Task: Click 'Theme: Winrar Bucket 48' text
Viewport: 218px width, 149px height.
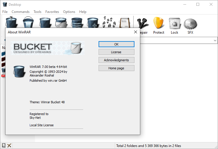Action: click(47, 102)
